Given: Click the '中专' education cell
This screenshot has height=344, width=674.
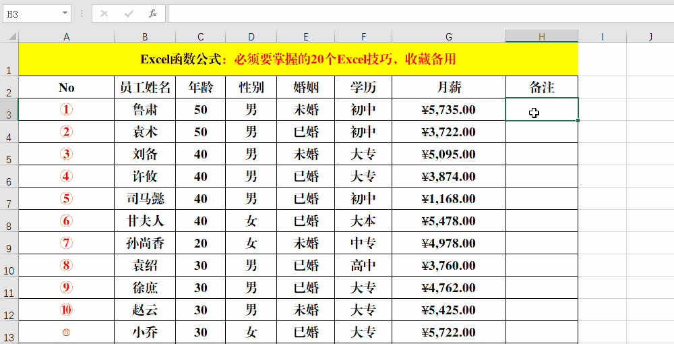Looking at the screenshot, I should pos(363,243).
